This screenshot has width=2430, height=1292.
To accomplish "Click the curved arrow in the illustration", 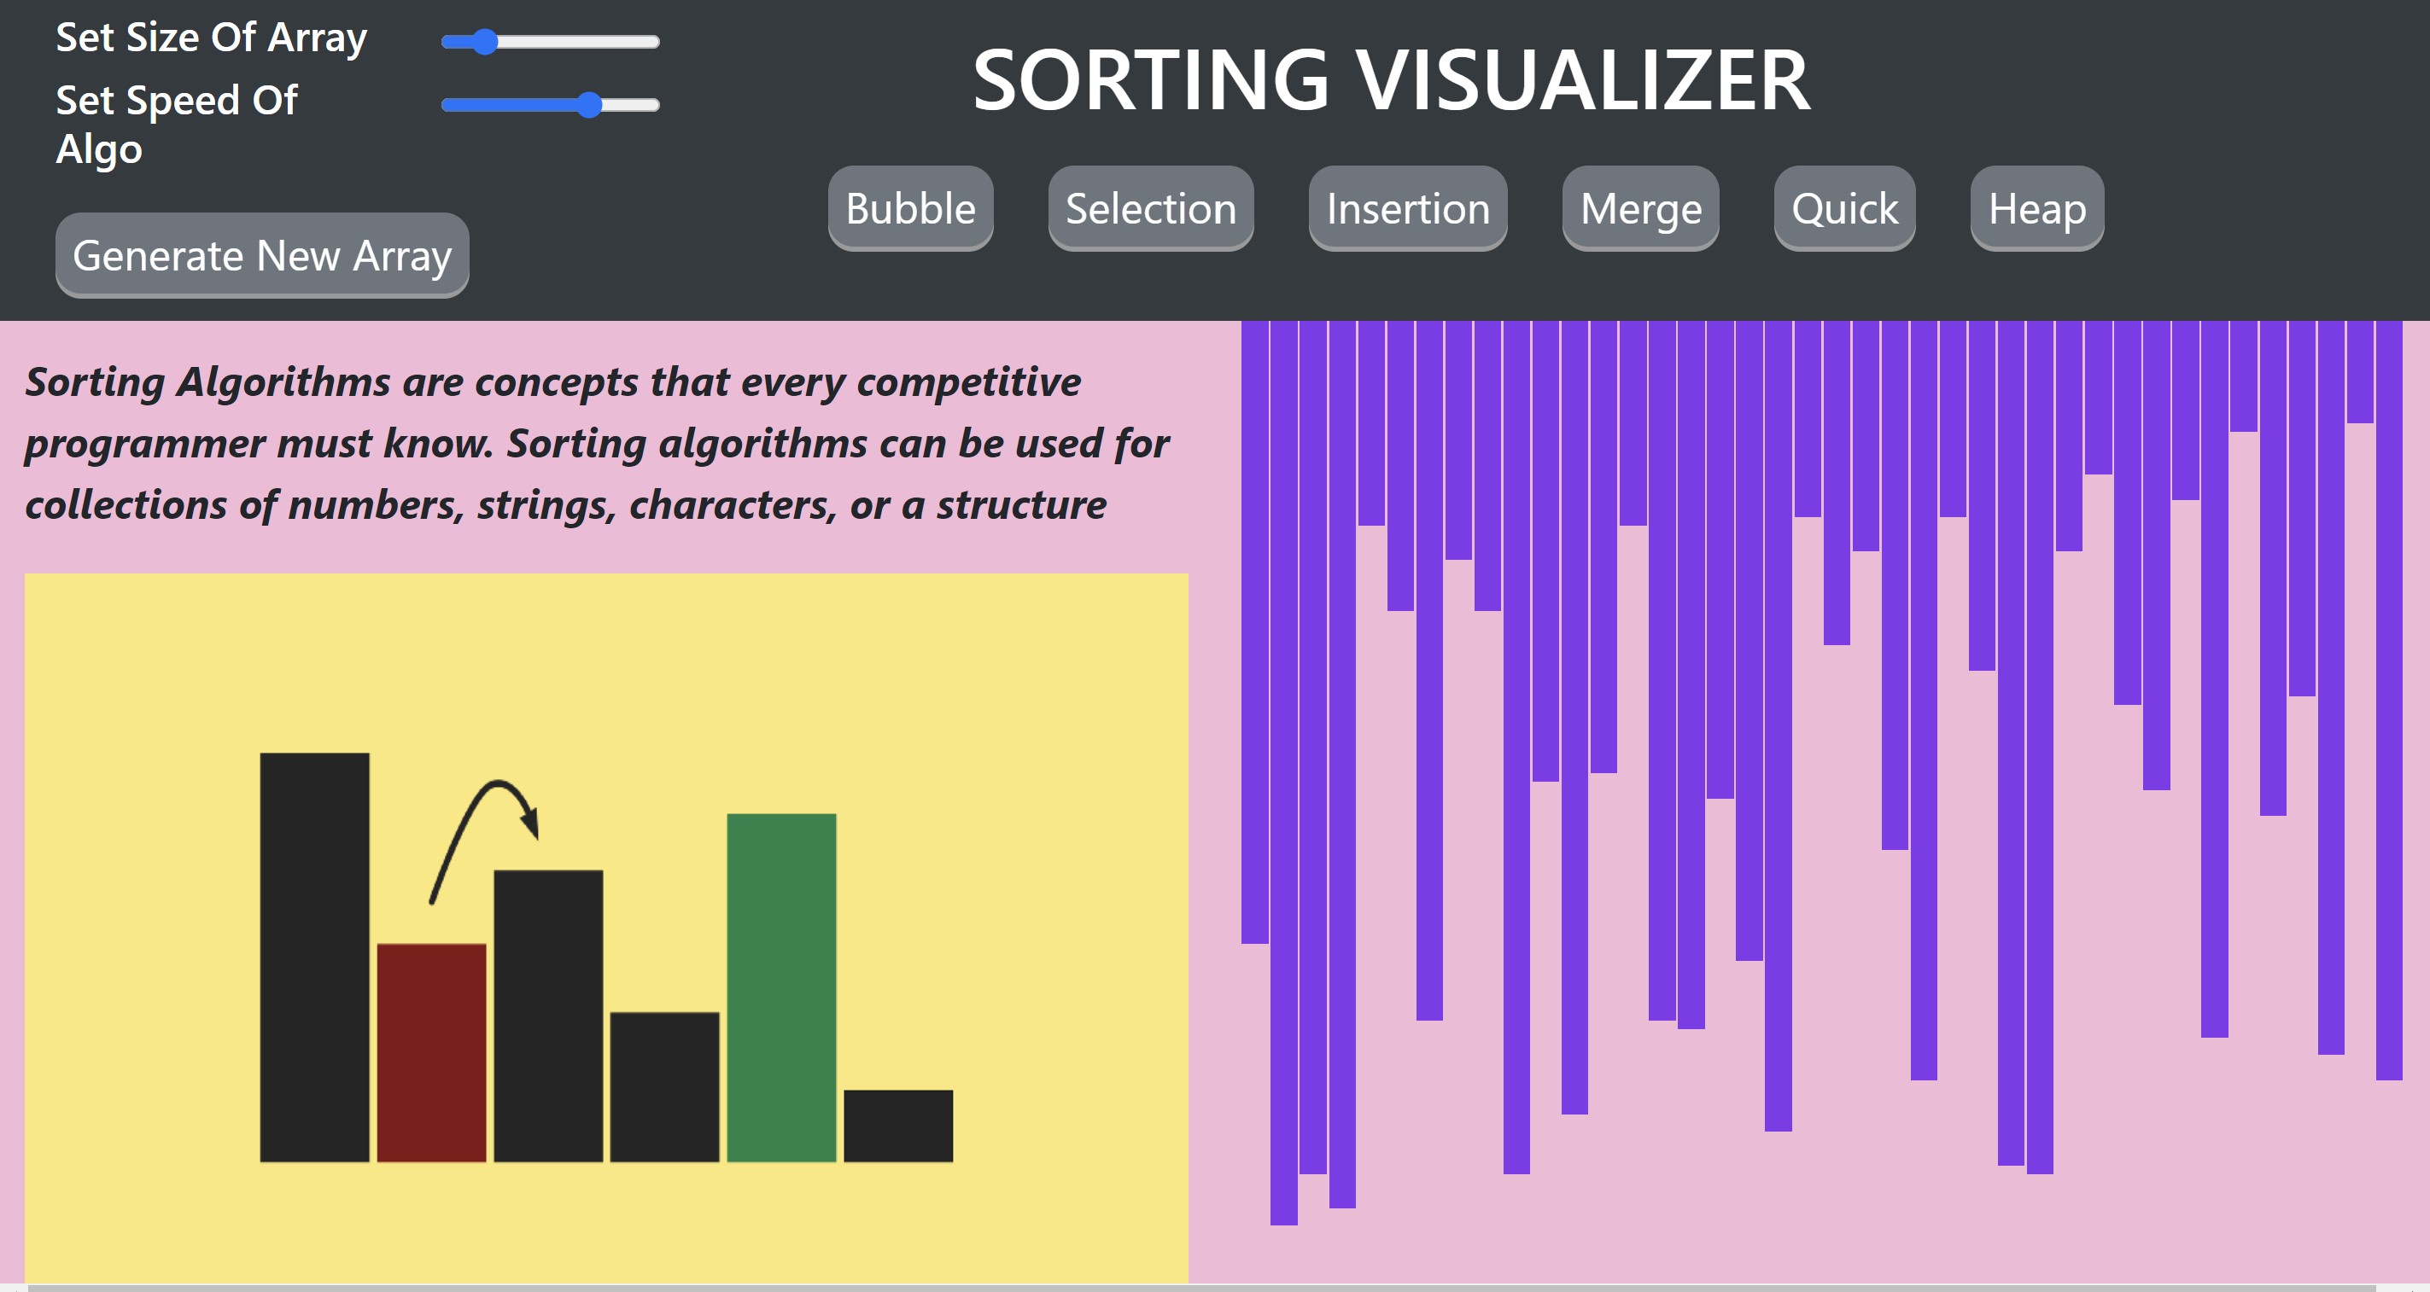I will pyautogui.click(x=485, y=840).
